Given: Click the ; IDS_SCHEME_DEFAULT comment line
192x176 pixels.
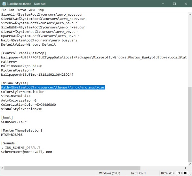Looking at the screenshot, I should [21, 148].
